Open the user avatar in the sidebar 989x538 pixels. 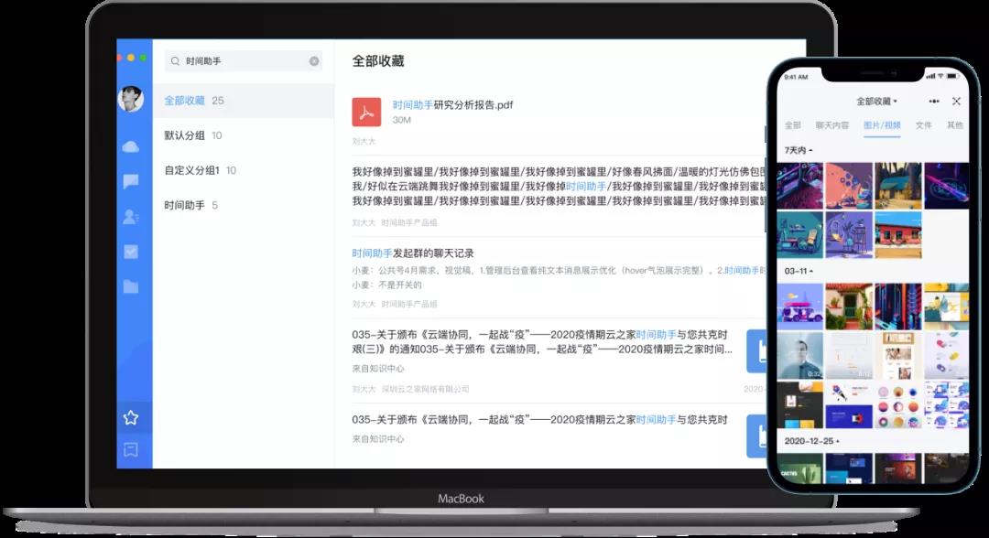(x=131, y=98)
